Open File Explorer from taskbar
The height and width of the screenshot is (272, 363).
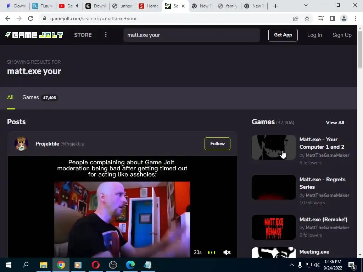click(43, 265)
